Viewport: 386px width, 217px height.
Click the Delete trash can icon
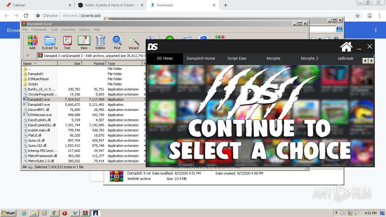[x=100, y=42]
